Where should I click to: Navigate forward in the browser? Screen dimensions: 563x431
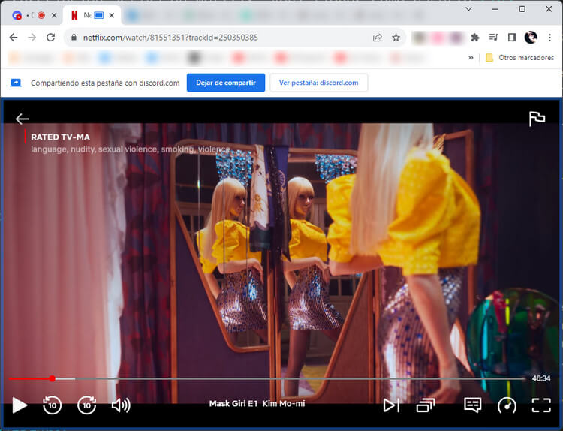click(32, 38)
